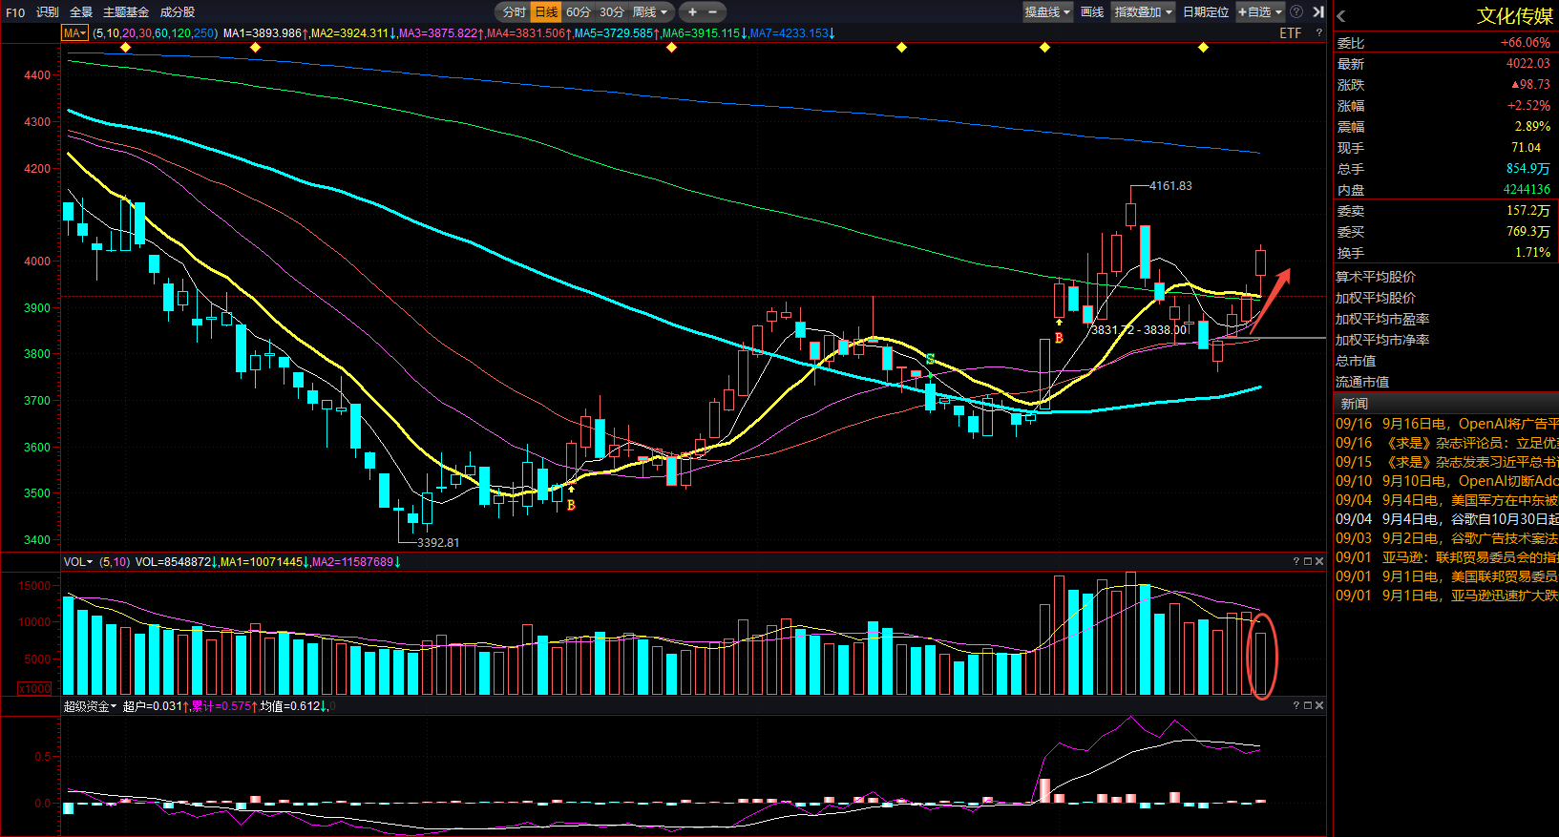Screen dimensions: 1559x837
Task: Click the third yellow diamond event marker
Action: 671,47
